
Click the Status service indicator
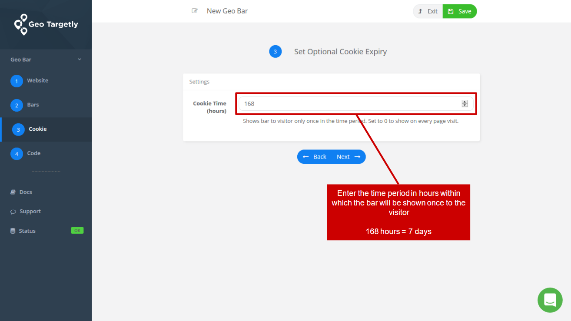26,230
